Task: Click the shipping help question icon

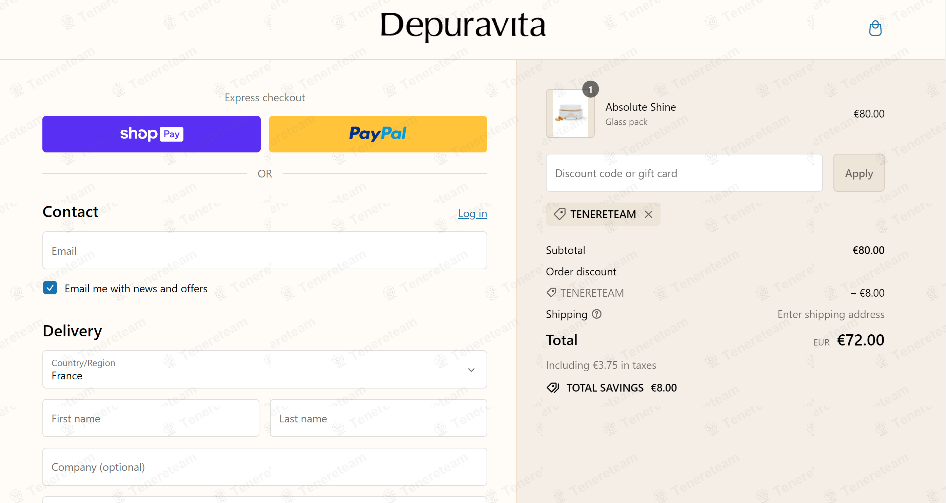Action: click(597, 314)
